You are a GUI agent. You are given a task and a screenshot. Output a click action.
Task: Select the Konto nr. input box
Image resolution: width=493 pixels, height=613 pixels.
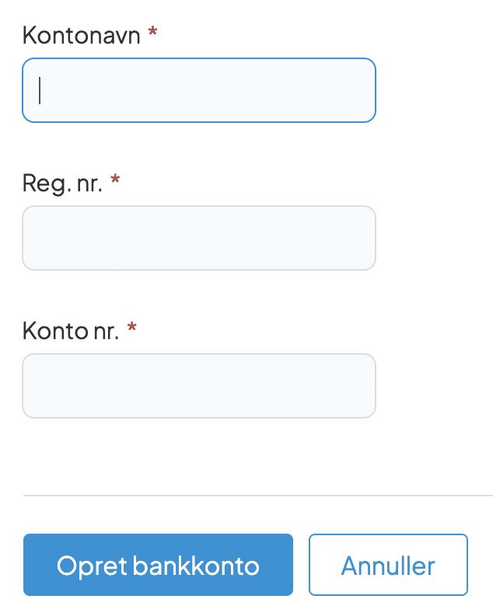(x=199, y=386)
